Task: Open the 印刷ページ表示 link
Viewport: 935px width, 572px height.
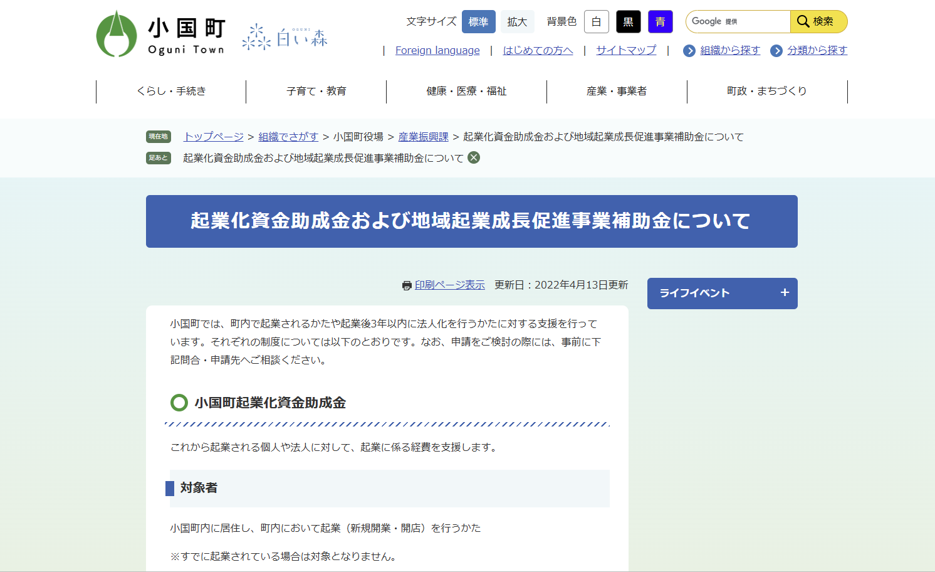Action: coord(450,285)
